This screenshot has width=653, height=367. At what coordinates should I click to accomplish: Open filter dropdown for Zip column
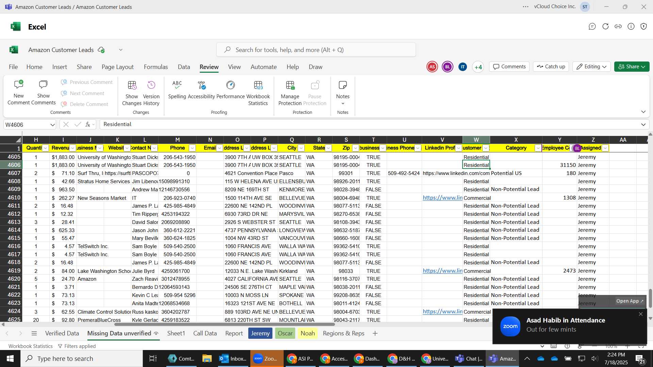pyautogui.click(x=355, y=148)
